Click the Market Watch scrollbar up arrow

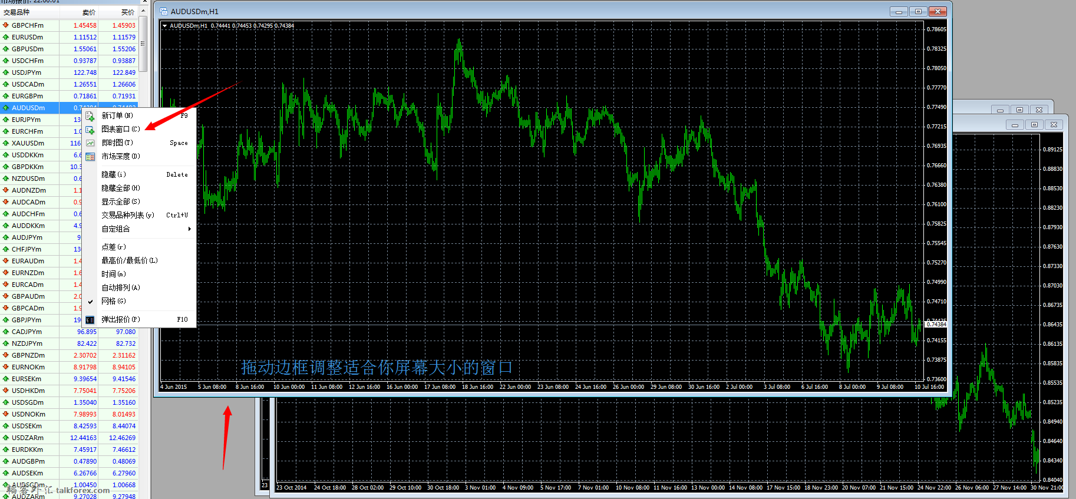143,11
